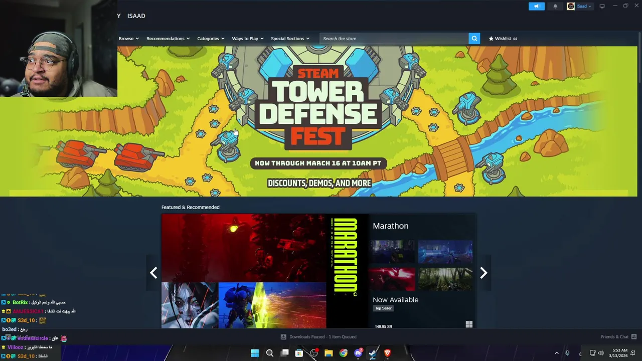642x361 pixels.
Task: Open the Windows notification center icon
Action: tap(633, 353)
